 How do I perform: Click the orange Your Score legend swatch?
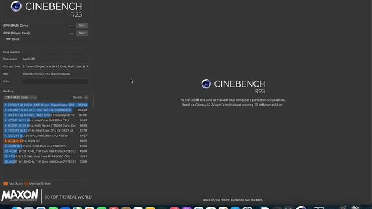[x=5, y=183]
